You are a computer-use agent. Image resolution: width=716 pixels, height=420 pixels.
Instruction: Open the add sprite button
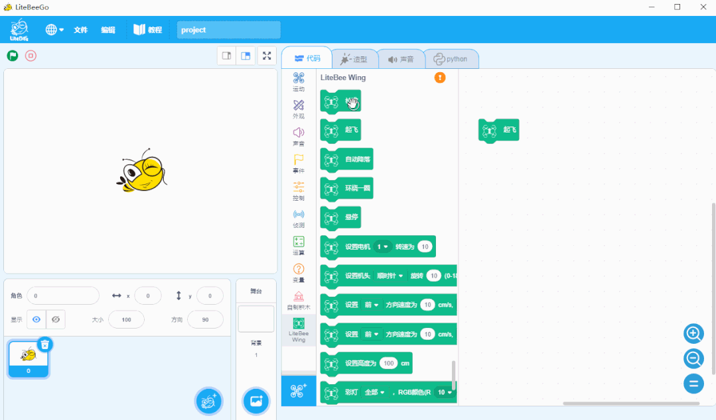point(208,401)
